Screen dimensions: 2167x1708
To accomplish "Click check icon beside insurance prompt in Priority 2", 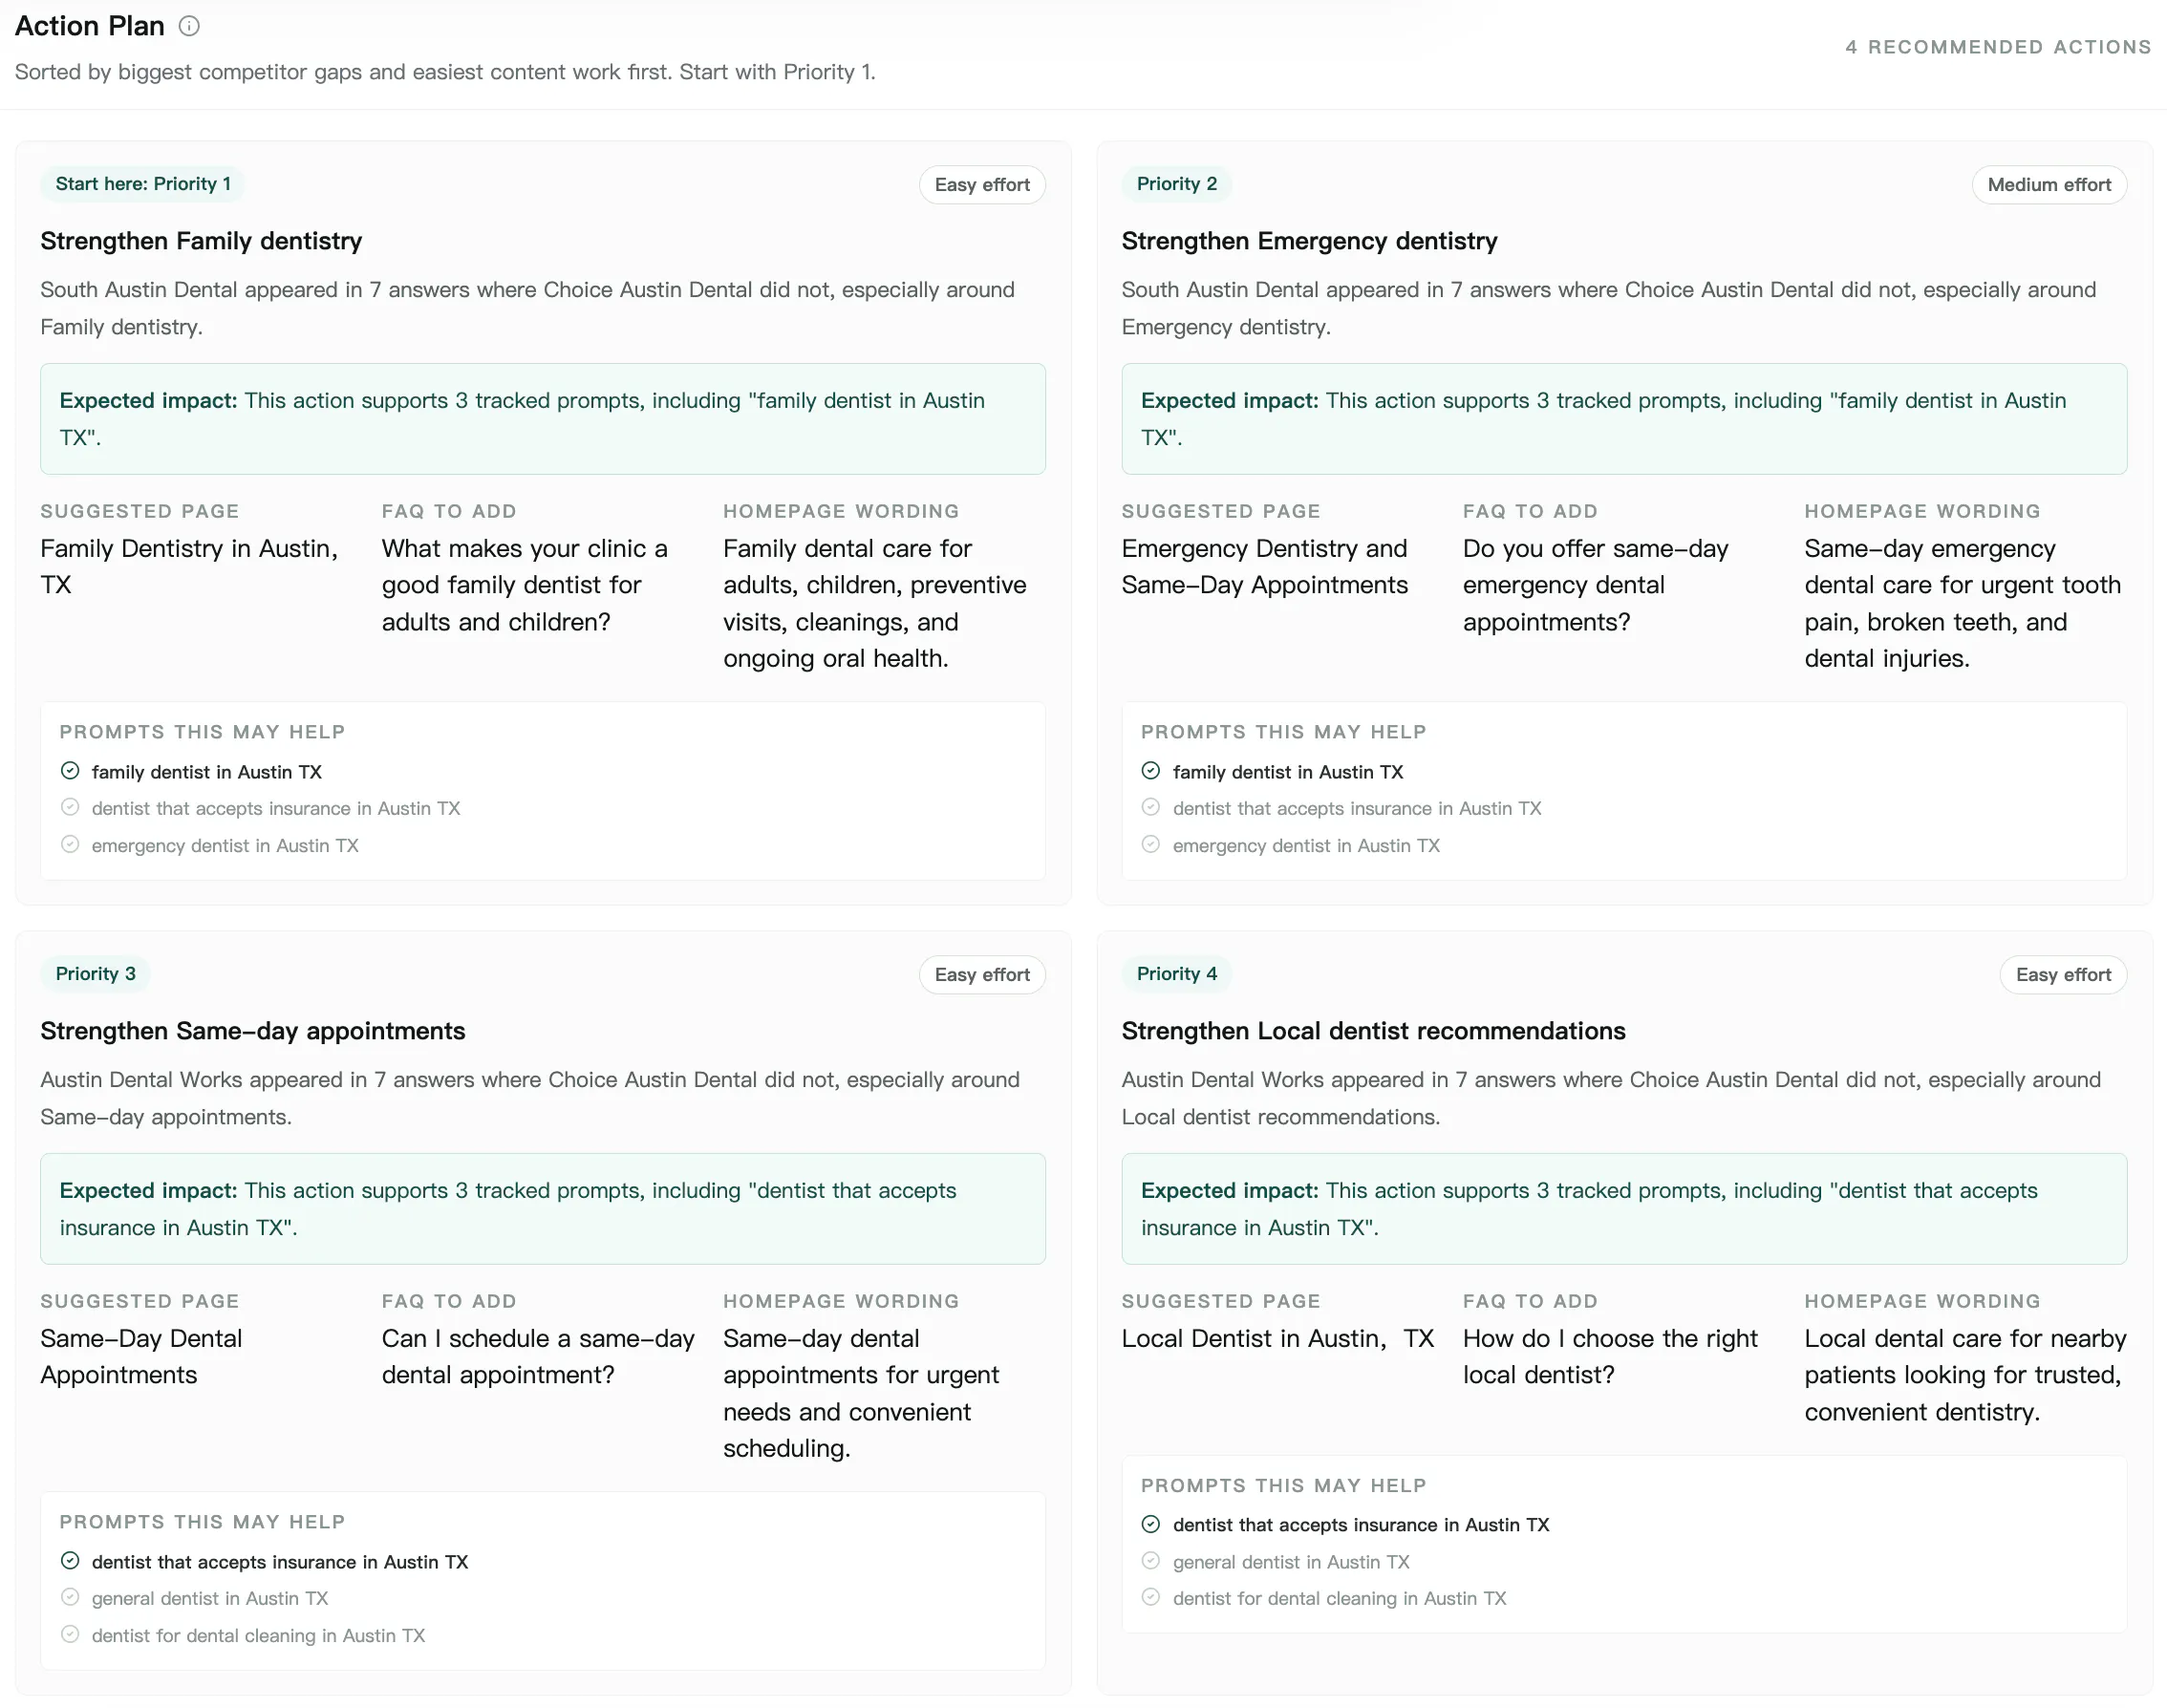I will (1151, 807).
